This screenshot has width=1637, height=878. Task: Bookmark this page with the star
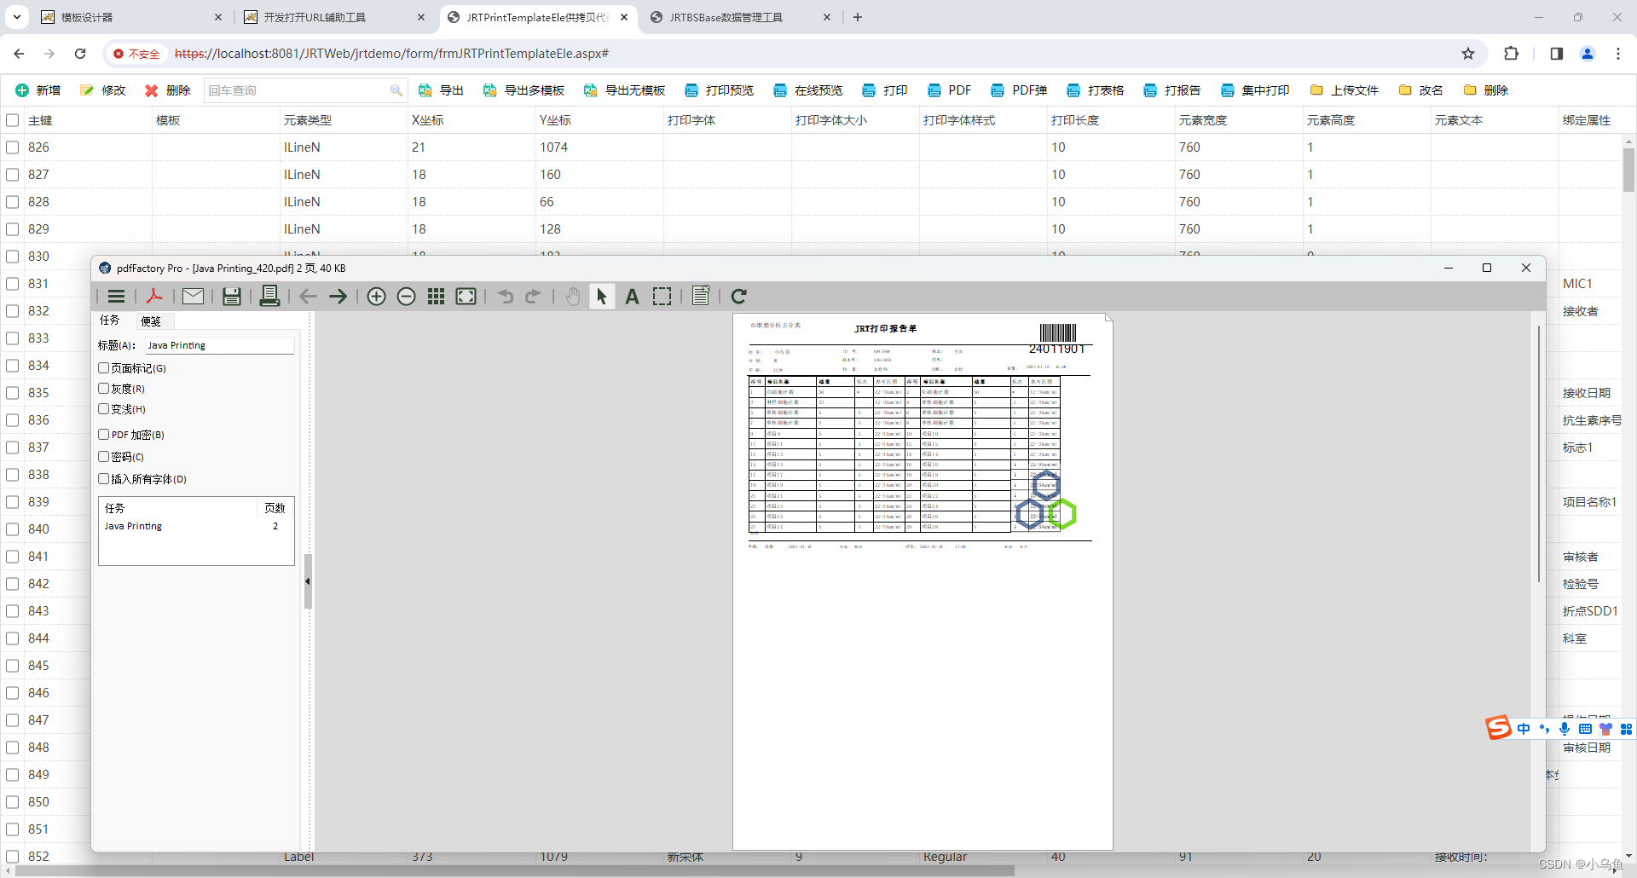(1468, 54)
